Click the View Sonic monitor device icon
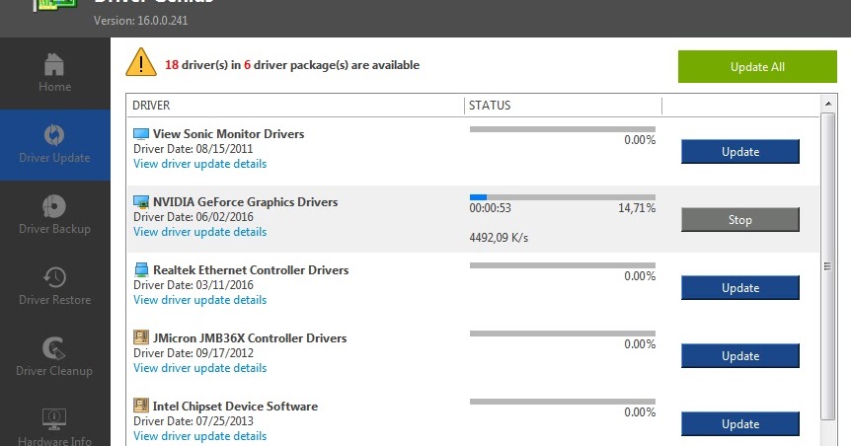Image resolution: width=851 pixels, height=446 pixels. pyautogui.click(x=141, y=133)
